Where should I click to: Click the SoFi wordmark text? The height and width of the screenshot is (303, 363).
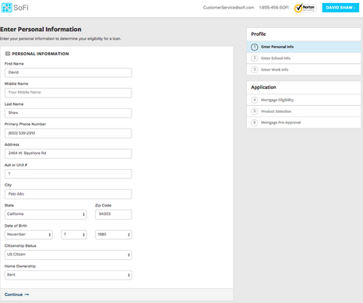(x=21, y=8)
